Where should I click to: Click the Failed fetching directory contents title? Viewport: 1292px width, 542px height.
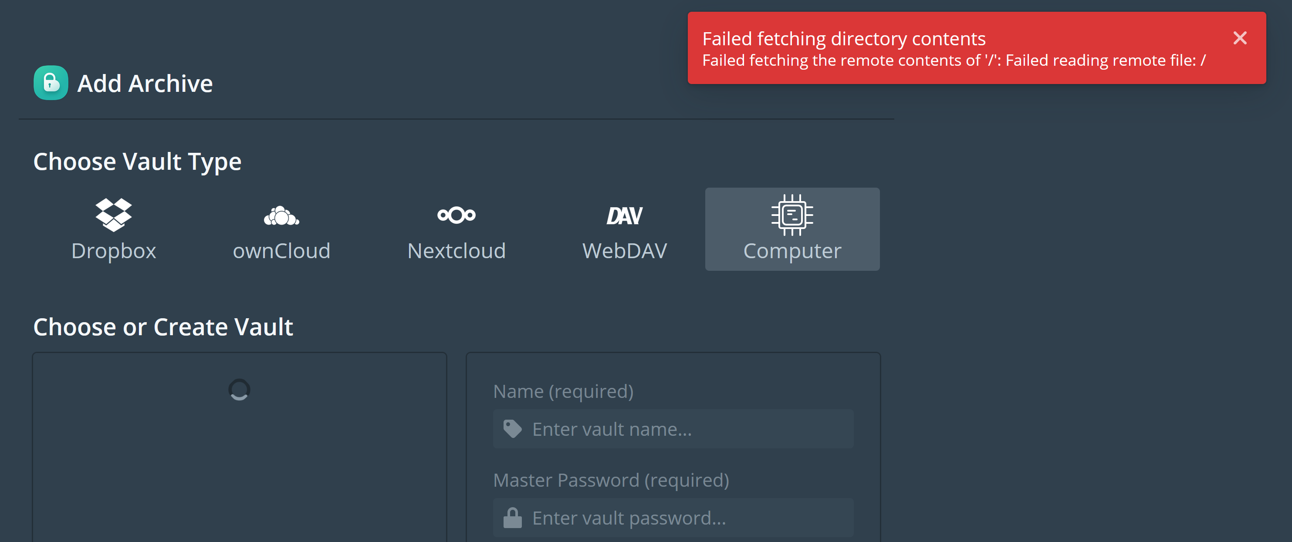844,39
